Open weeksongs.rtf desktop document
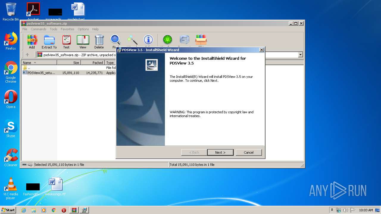 [55, 187]
